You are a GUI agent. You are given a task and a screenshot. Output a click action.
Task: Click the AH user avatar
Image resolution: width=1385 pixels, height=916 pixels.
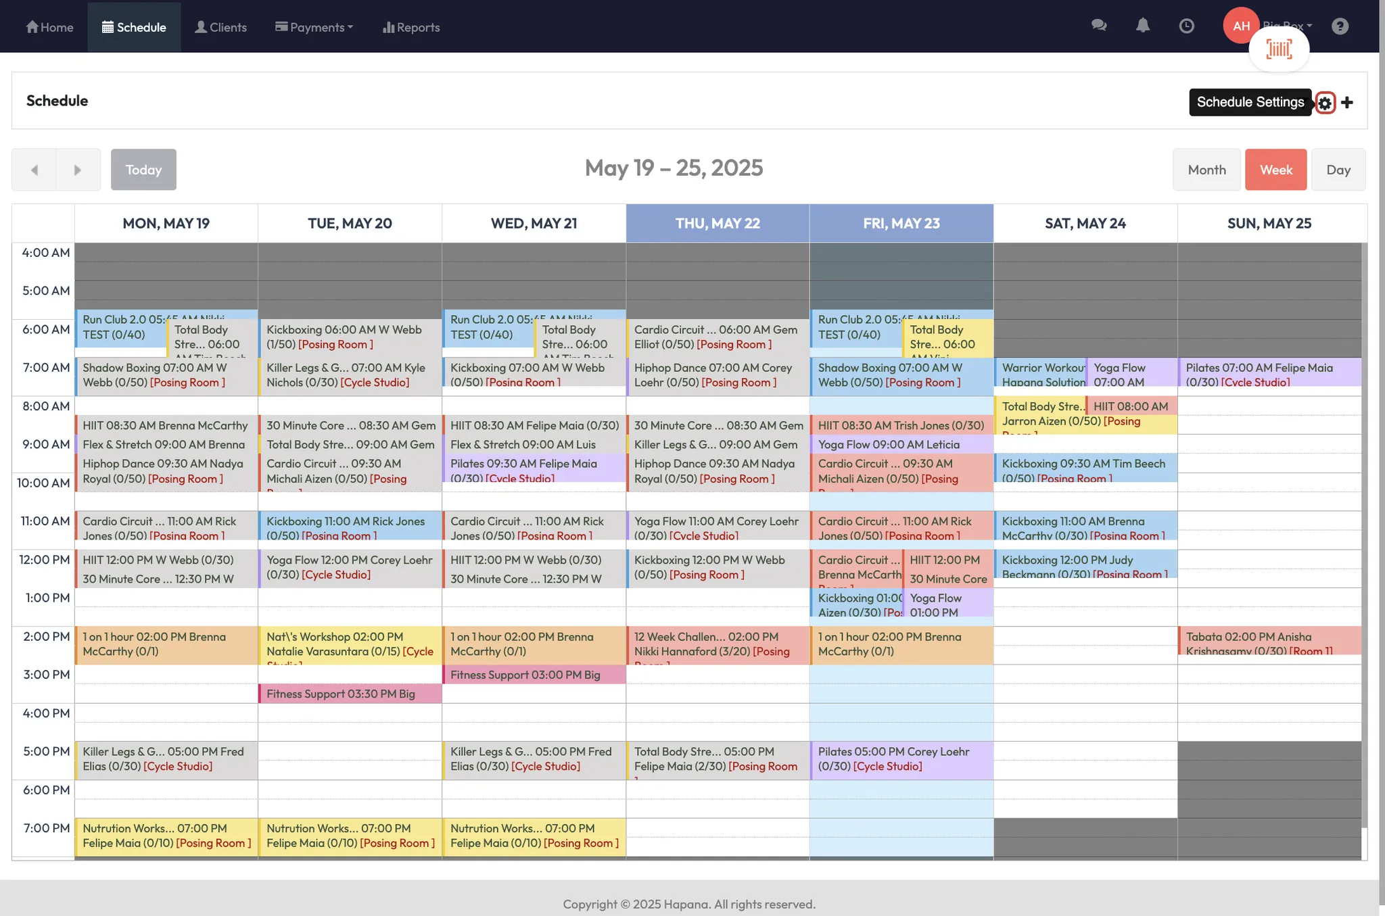coord(1240,26)
